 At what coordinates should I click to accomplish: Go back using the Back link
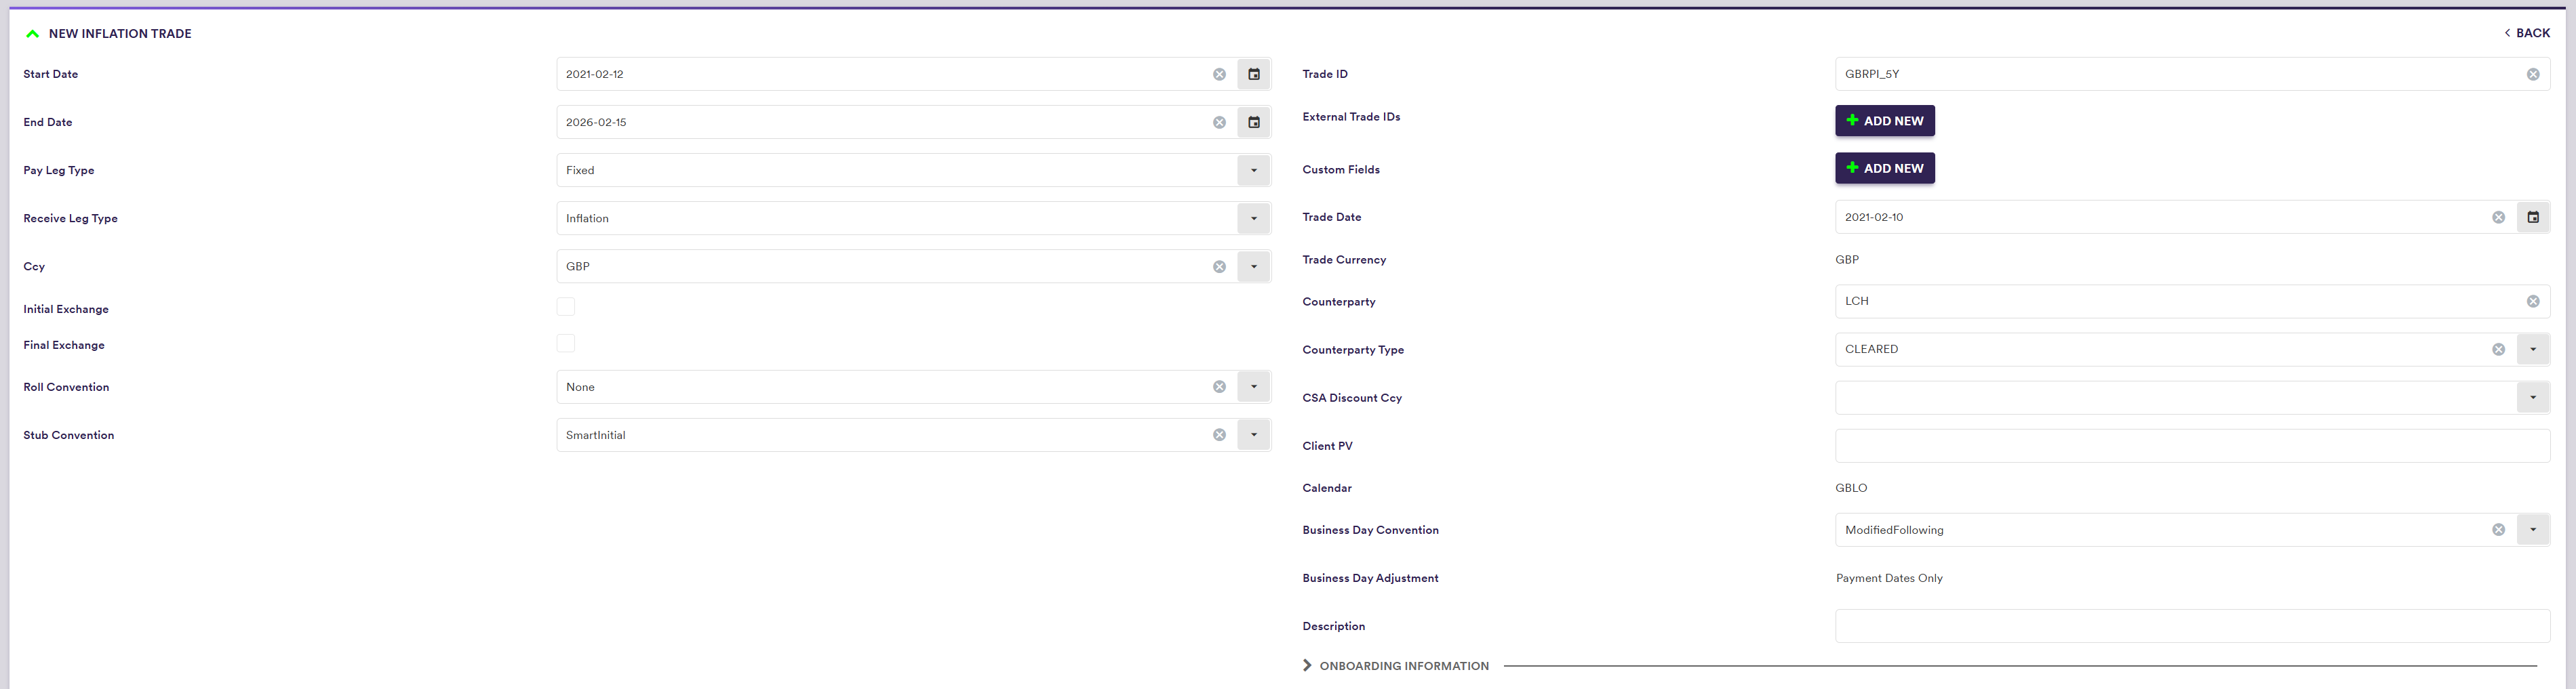pyautogui.click(x=2527, y=33)
